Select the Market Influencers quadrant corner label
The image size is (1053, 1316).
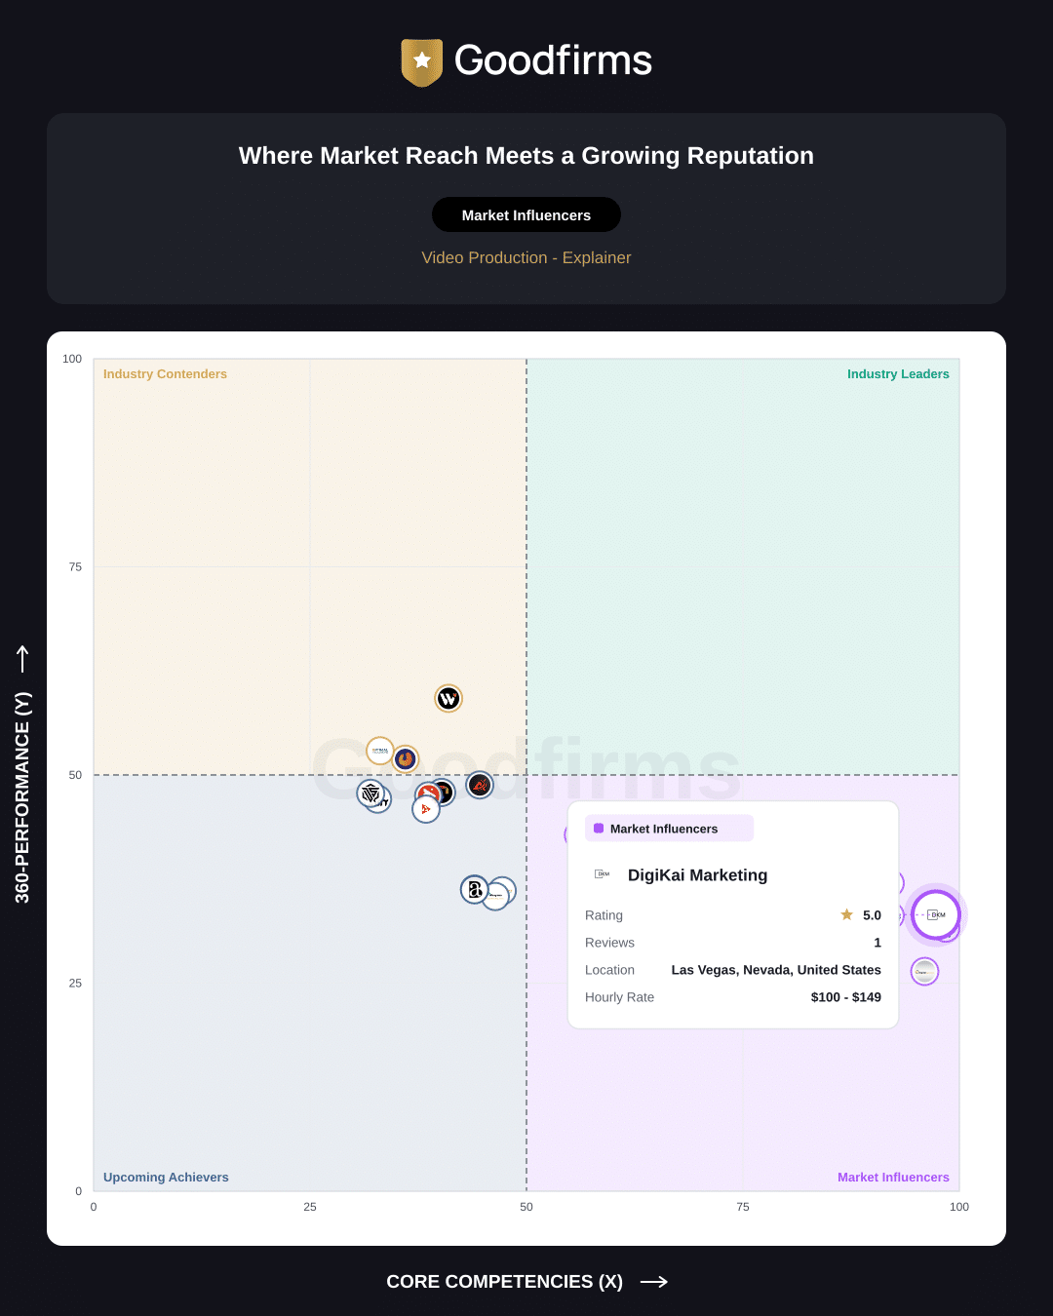point(893,1178)
